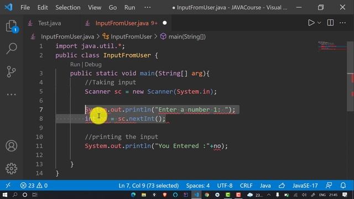Switch to the InputFromUser.java tab
Screen dimensions: 354x199
tap(122, 23)
